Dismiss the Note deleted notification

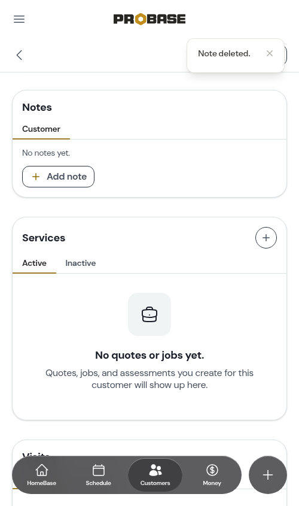[x=270, y=53]
